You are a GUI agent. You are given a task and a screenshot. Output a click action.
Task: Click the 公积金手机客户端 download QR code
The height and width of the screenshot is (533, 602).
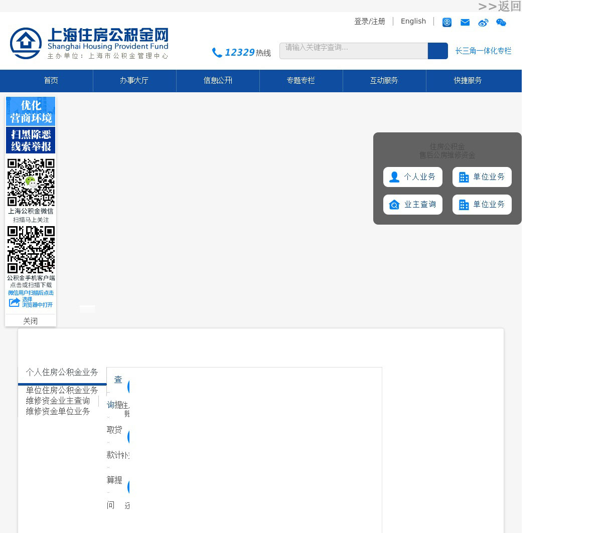(x=31, y=250)
